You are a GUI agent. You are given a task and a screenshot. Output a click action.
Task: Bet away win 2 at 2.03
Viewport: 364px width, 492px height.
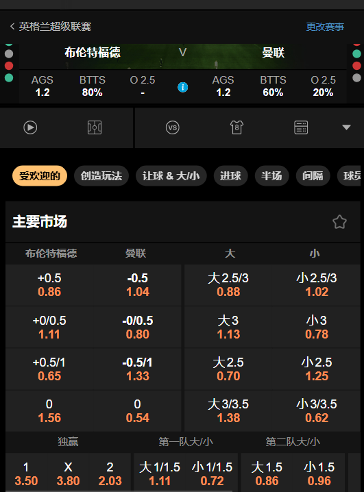(x=110, y=473)
